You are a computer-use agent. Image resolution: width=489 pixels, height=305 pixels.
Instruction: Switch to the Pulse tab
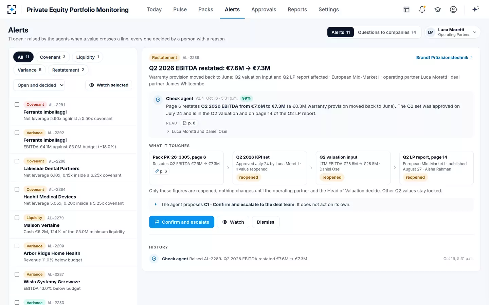coord(180,9)
